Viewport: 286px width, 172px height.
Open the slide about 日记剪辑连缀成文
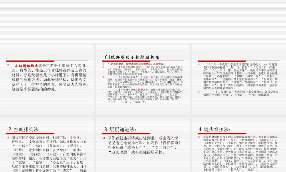(x=239, y=80)
